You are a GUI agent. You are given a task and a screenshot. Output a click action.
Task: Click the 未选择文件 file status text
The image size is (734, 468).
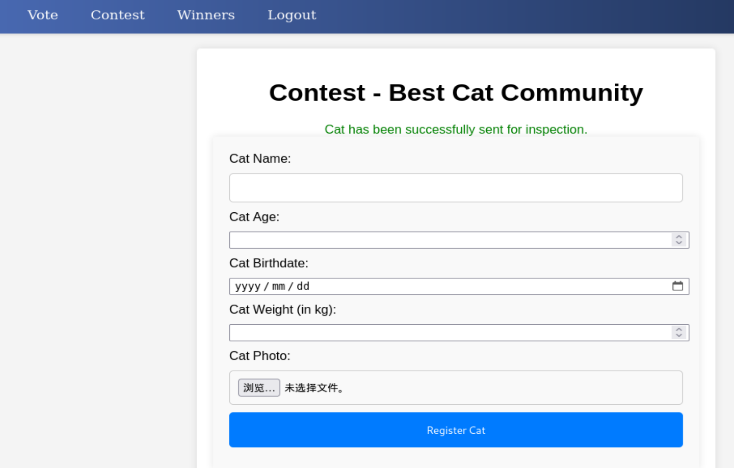coord(314,388)
